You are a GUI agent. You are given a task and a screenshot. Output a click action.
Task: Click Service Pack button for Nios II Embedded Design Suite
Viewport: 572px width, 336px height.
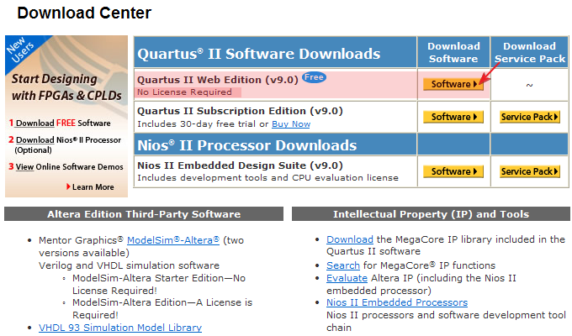(530, 171)
